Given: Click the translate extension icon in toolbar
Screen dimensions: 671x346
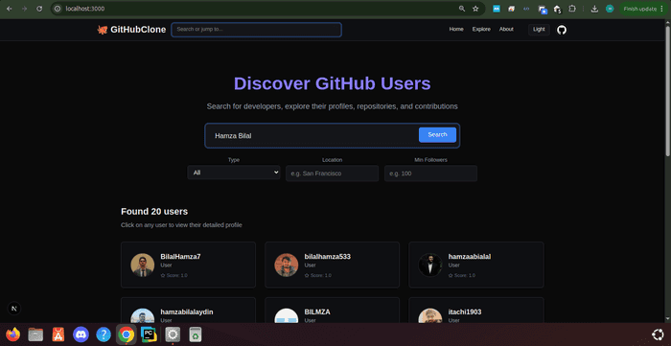Looking at the screenshot, I should coord(543,9).
